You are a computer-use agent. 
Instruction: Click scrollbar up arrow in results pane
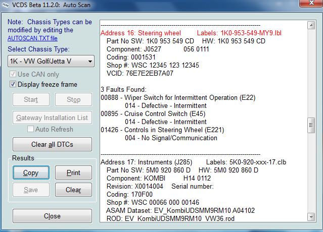311,26
